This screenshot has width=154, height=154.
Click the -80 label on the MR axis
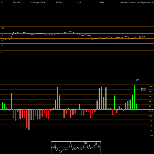click(x=150, y=131)
